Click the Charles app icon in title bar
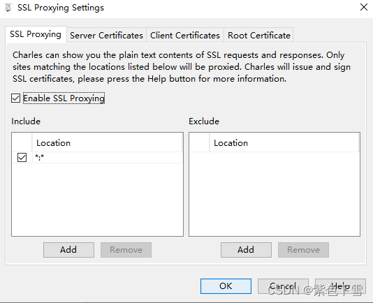This screenshot has height=303, width=373. tap(8, 8)
